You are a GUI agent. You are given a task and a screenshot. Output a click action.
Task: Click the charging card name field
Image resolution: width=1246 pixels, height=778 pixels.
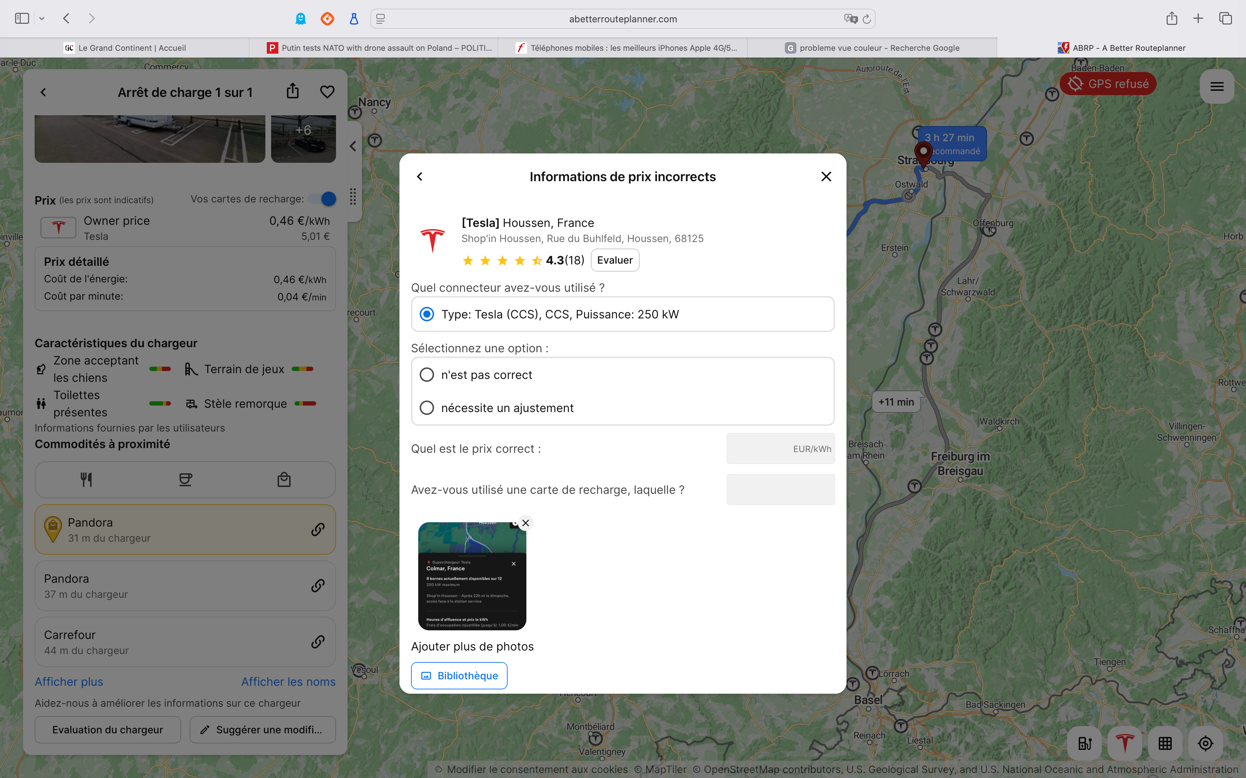click(x=781, y=489)
